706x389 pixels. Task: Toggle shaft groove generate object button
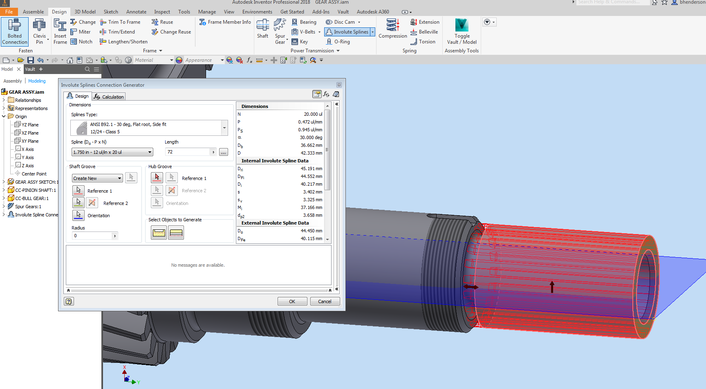pyautogui.click(x=159, y=233)
